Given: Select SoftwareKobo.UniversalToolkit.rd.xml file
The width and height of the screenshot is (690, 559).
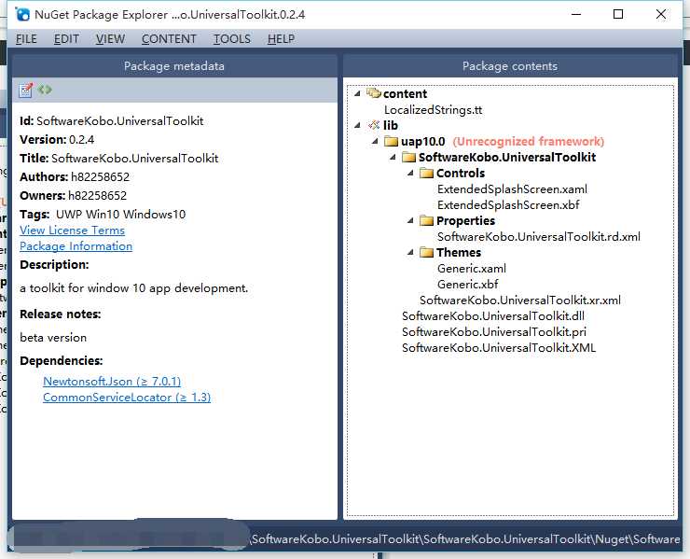Looking at the screenshot, I should click(539, 236).
